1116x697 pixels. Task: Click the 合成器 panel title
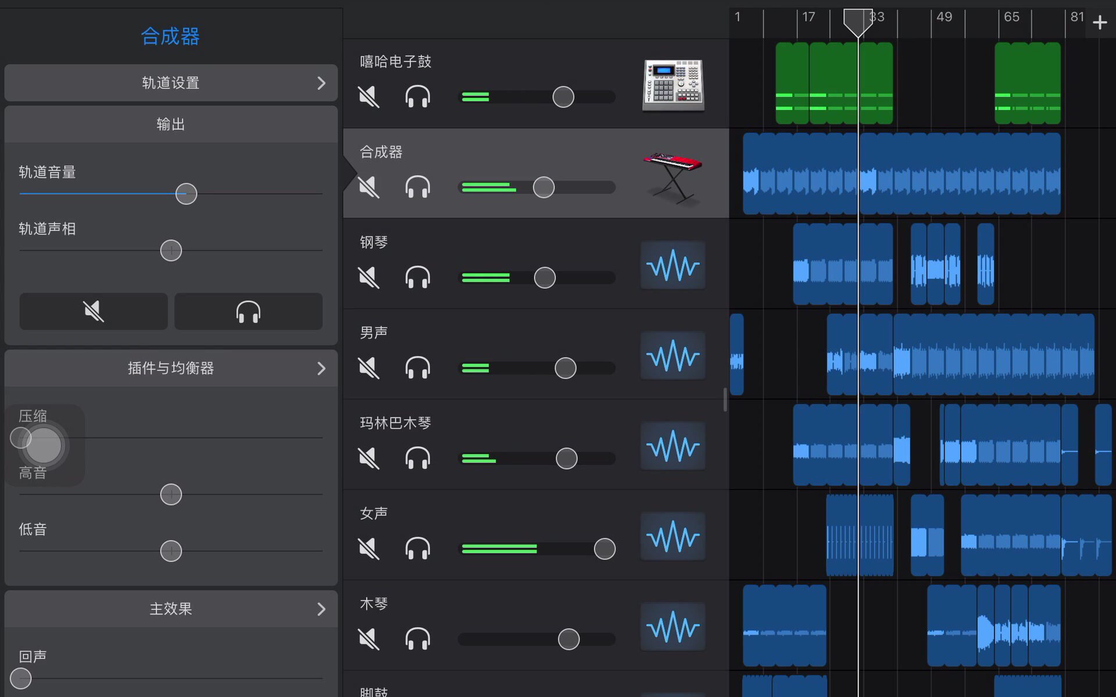(170, 36)
